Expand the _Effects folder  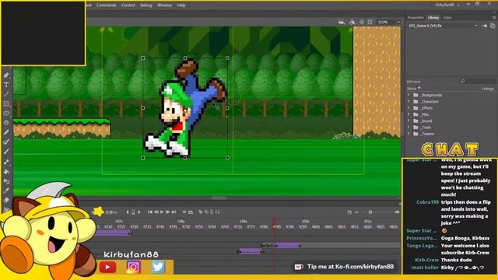[409, 108]
